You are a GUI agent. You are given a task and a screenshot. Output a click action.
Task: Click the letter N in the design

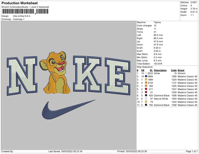(22, 76)
